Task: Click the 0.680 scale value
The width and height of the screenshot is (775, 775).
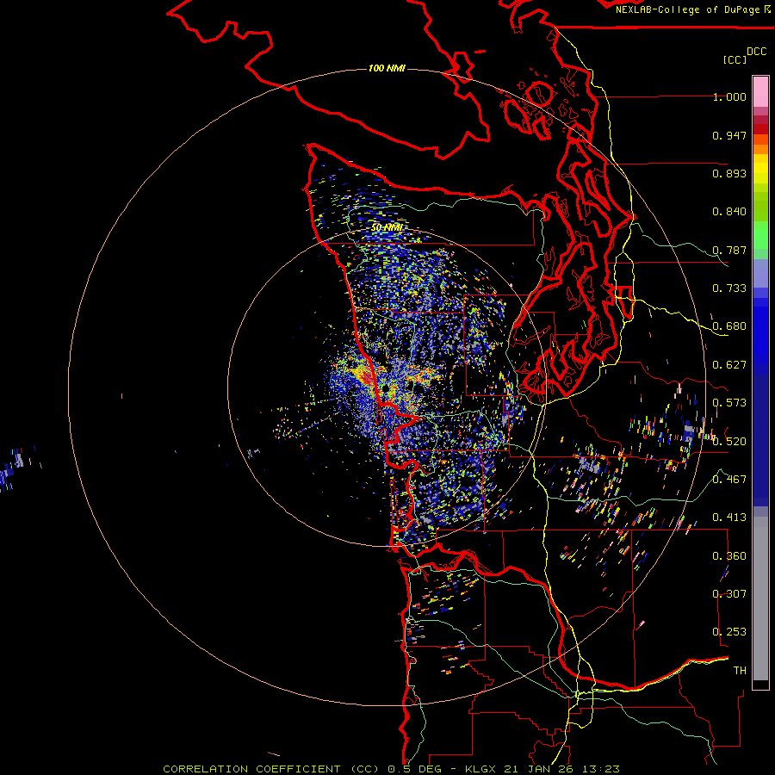Action: [x=729, y=326]
